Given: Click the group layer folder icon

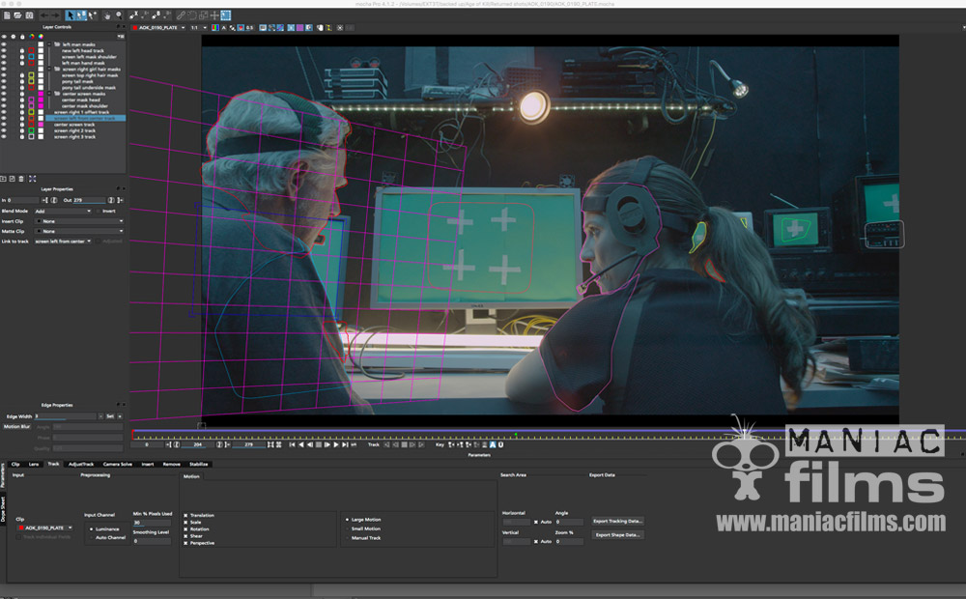Looking at the screenshot, I should coord(3,179).
